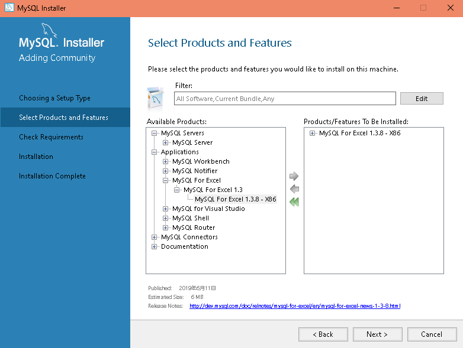Click the Back button
The width and height of the screenshot is (463, 348).
(x=323, y=334)
